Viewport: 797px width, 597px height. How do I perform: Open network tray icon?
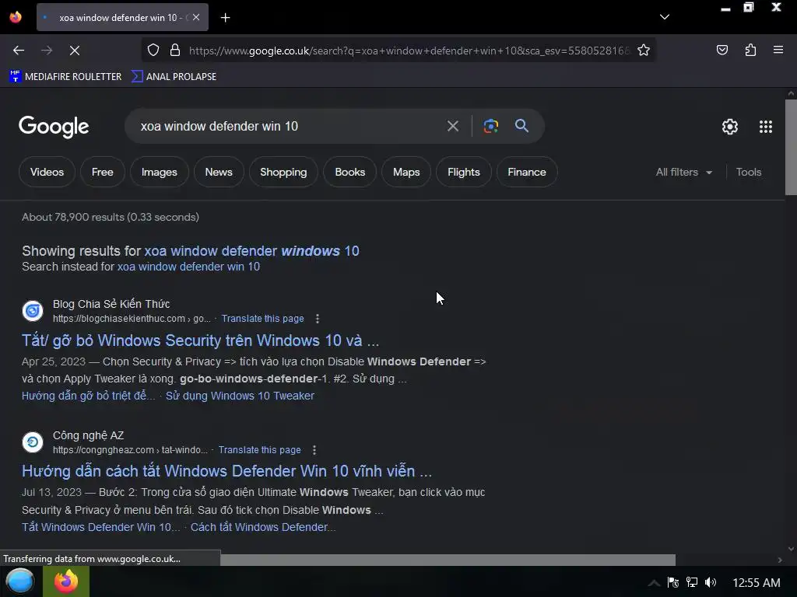(x=692, y=582)
